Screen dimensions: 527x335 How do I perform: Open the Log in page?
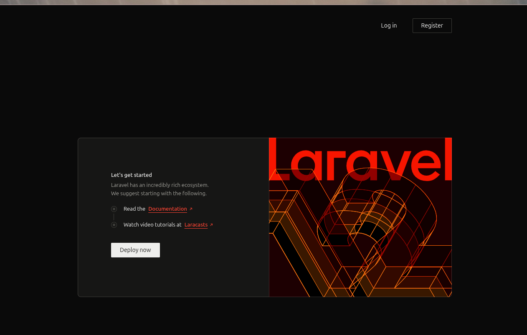click(389, 25)
